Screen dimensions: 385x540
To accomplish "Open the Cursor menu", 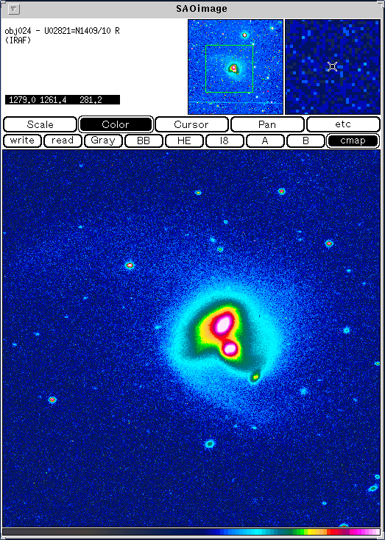I will point(191,124).
